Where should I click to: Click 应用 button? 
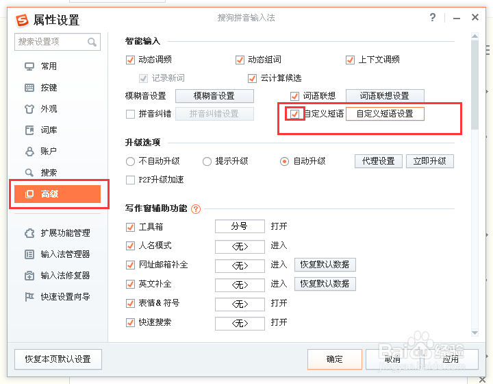point(451,359)
